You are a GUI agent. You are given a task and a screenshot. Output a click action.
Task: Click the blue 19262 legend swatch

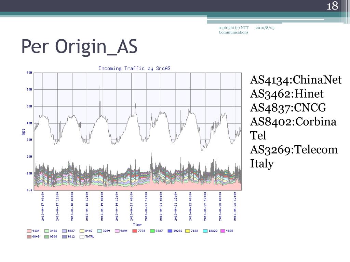click(x=170, y=231)
